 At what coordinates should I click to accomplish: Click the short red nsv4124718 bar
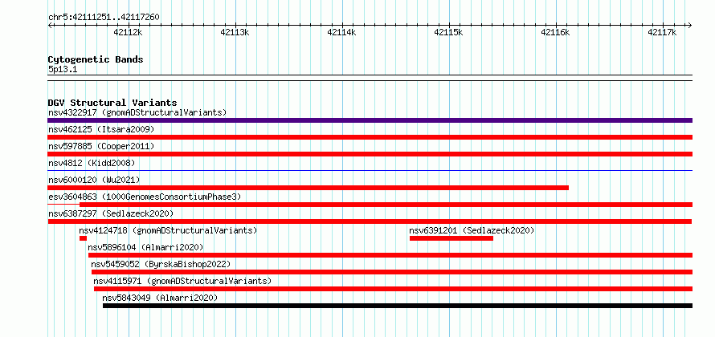tap(83, 238)
